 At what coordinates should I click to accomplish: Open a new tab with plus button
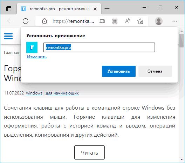coord(107,9)
